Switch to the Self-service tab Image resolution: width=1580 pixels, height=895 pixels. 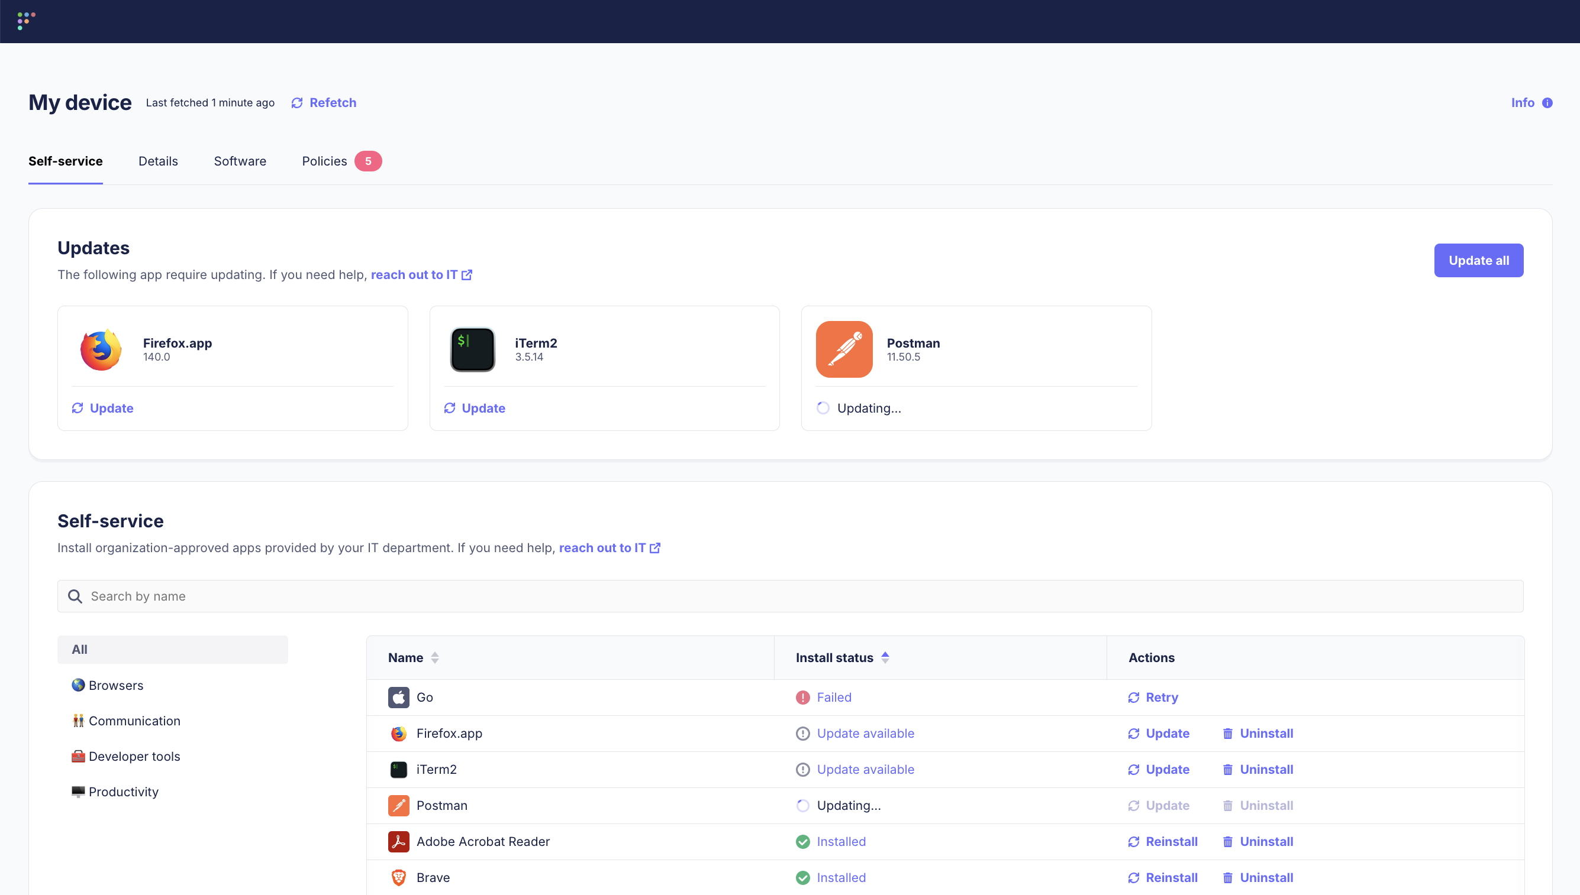click(x=65, y=161)
